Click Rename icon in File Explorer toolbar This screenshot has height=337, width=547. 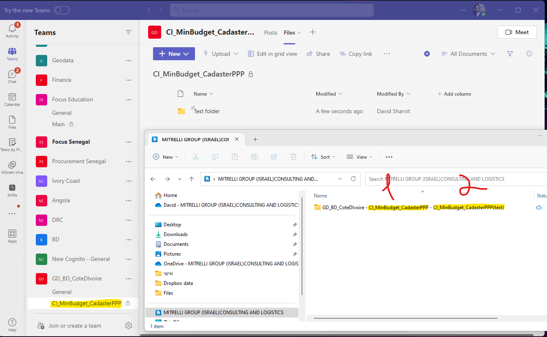[254, 157]
